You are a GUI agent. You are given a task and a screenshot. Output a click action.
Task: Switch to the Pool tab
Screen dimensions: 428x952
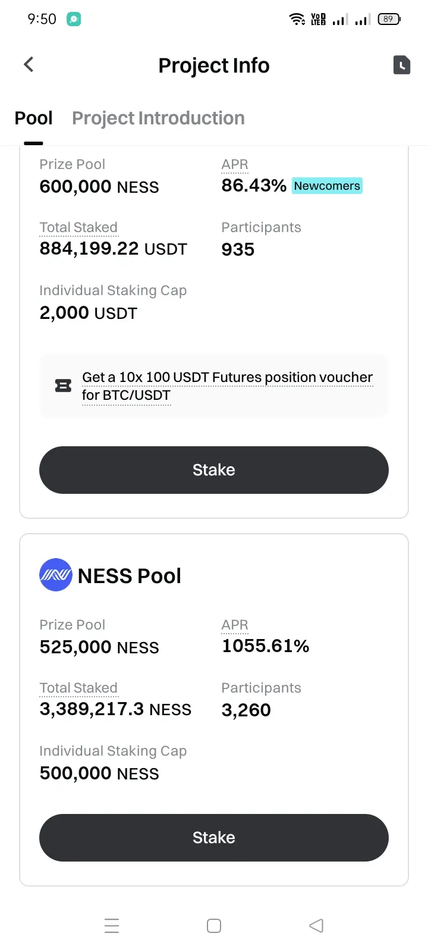coord(33,118)
